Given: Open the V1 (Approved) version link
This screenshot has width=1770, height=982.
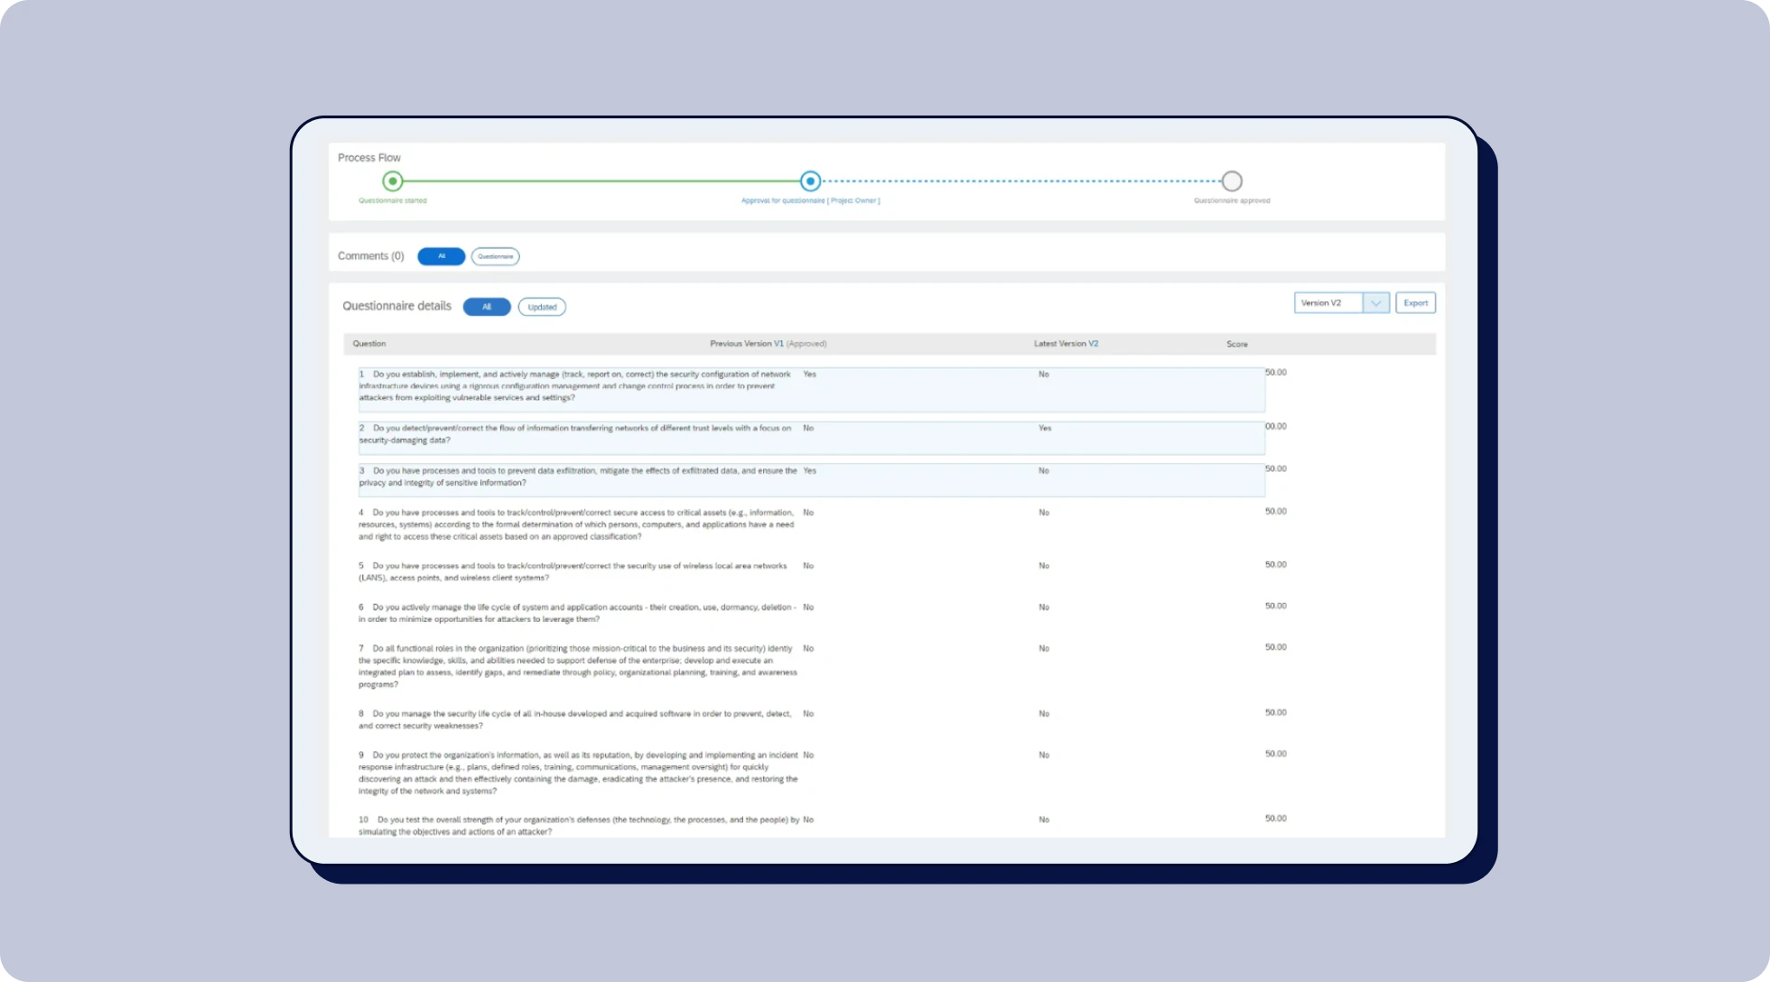Looking at the screenshot, I should tap(777, 343).
